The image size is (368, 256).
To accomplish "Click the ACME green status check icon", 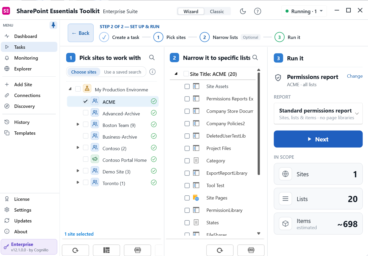I will (154, 101).
